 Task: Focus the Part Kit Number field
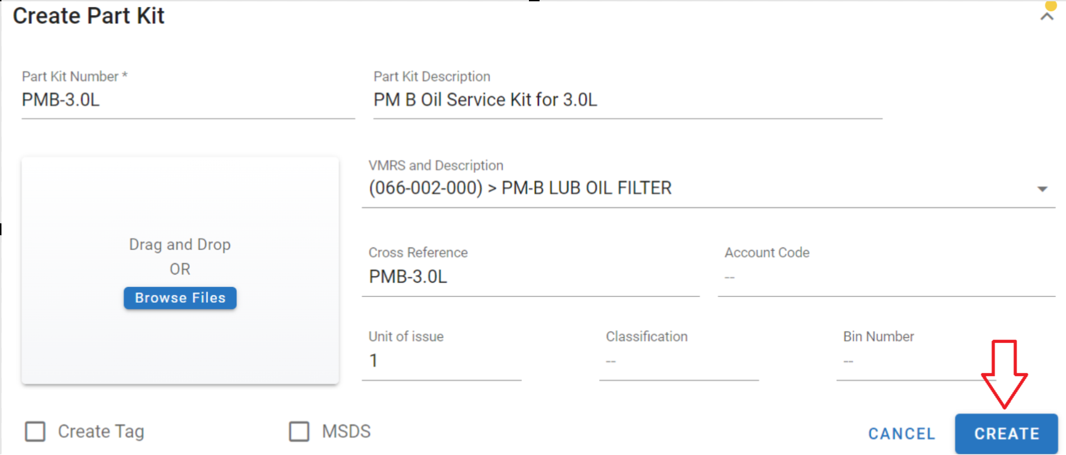(x=187, y=100)
